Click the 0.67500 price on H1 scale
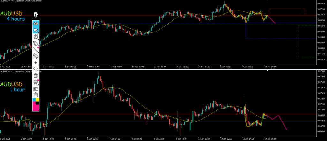 pos(320,81)
